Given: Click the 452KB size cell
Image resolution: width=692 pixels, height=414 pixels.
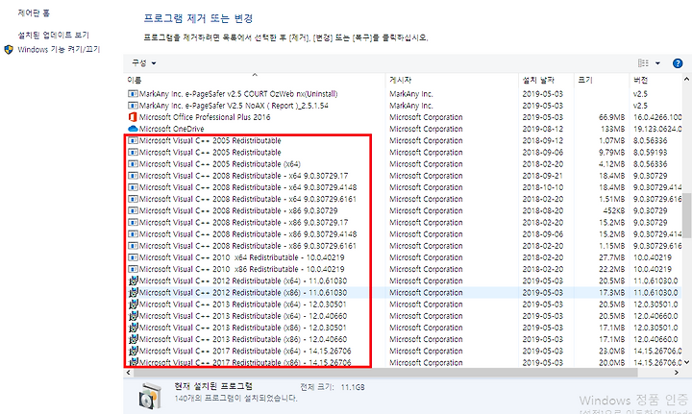Looking at the screenshot, I should [614, 210].
